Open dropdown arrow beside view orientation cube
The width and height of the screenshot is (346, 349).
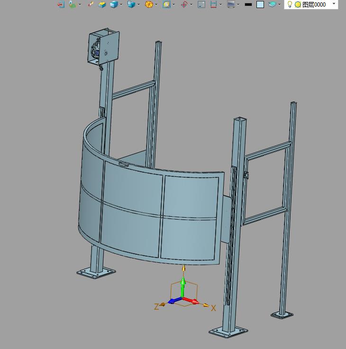[x=138, y=5]
